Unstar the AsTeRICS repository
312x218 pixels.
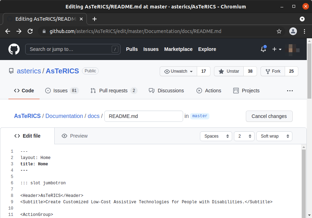[x=229, y=71]
